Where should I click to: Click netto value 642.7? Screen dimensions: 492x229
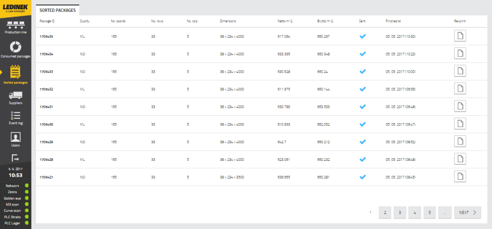pyautogui.click(x=282, y=142)
